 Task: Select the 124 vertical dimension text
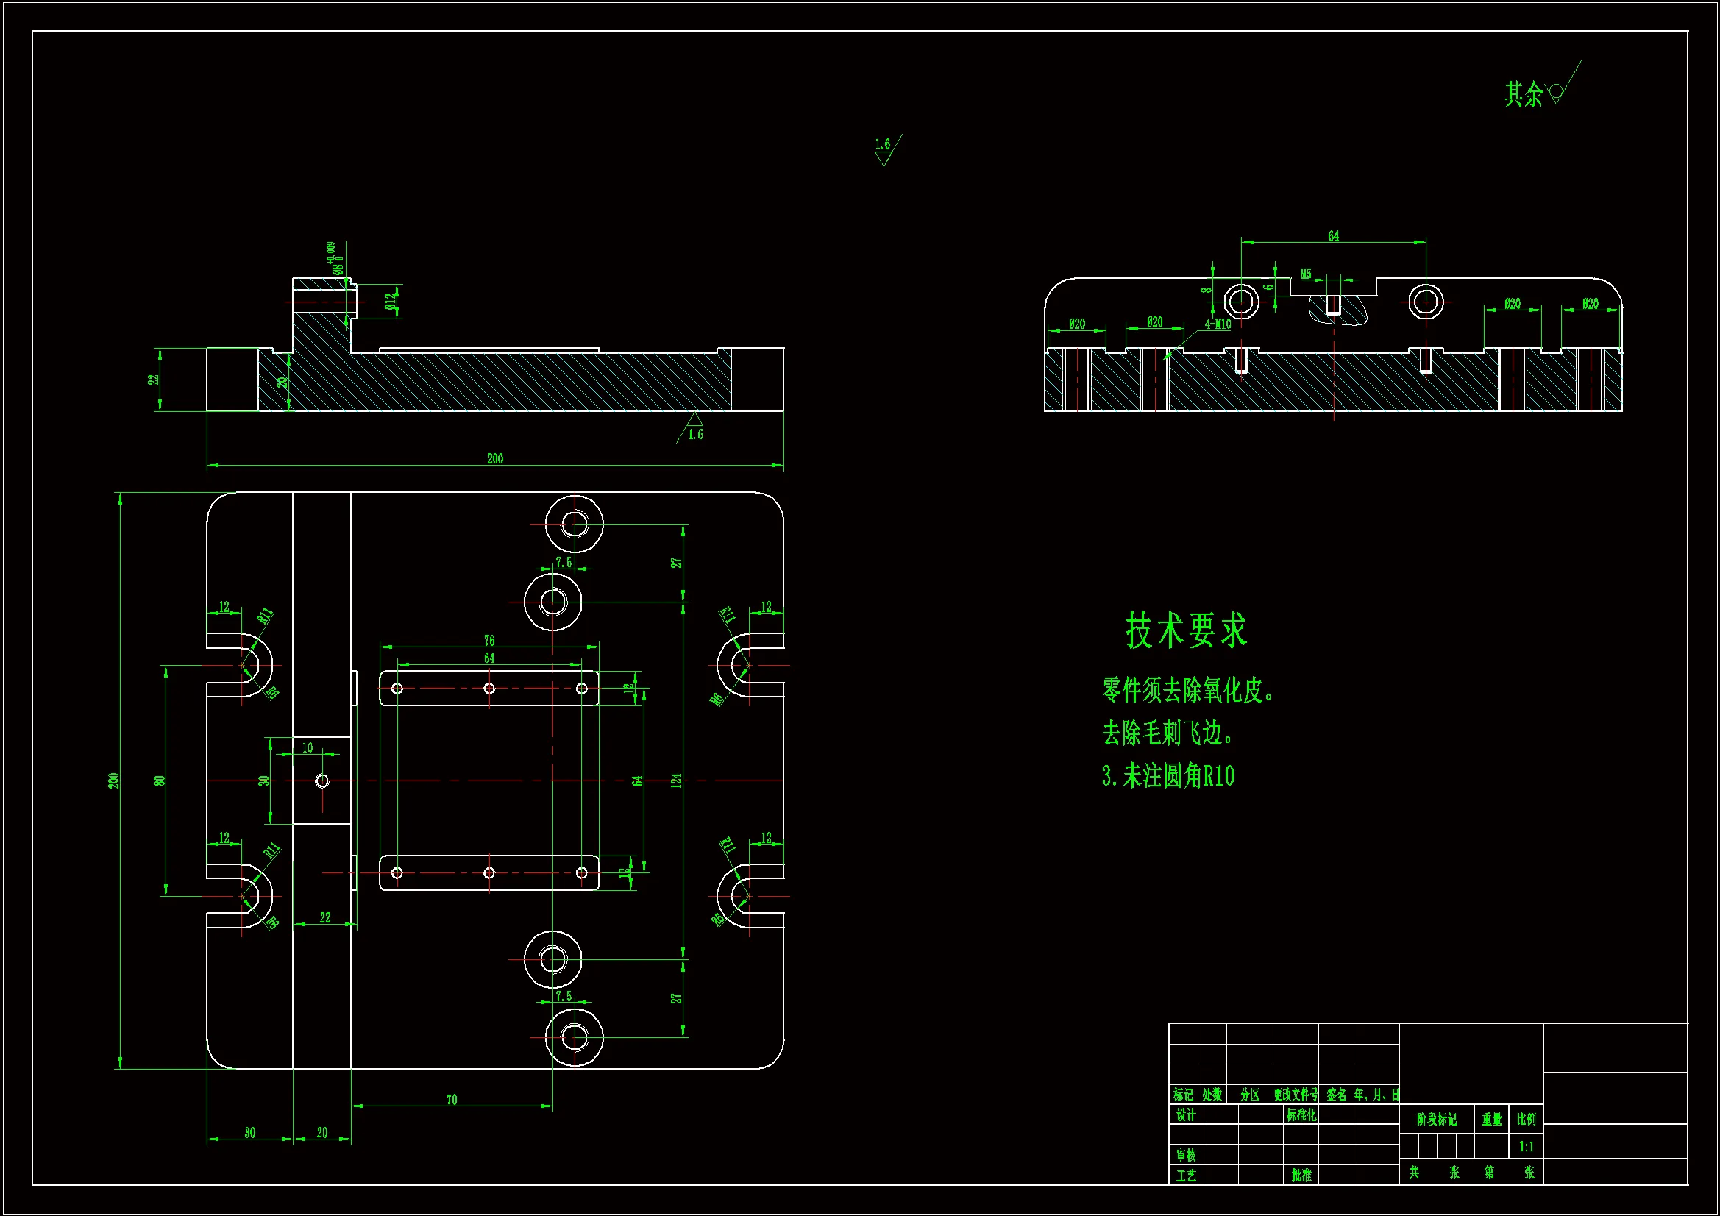coord(675,781)
